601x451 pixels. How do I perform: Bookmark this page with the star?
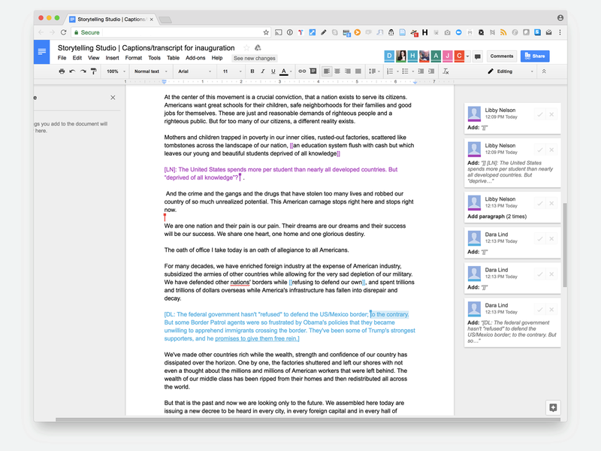266,32
